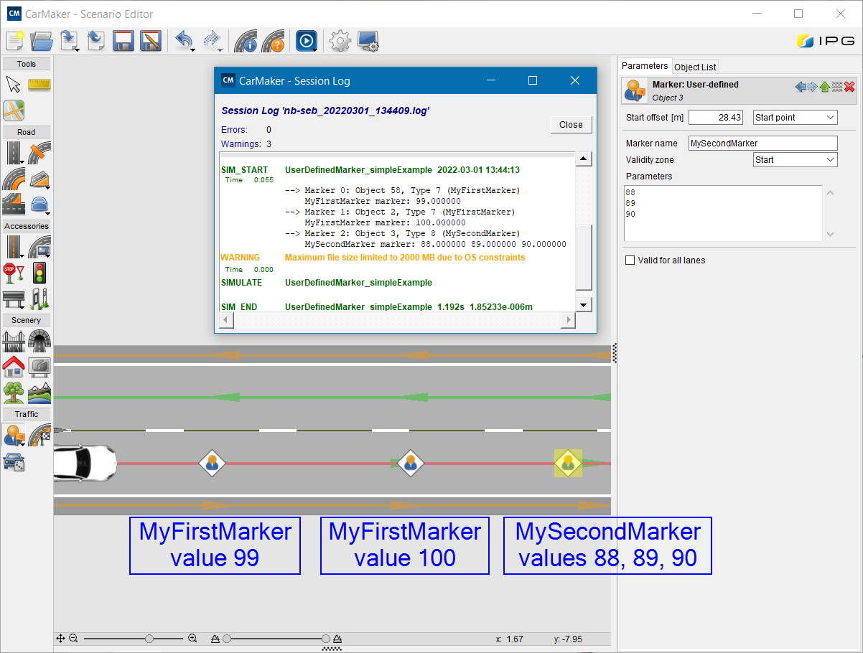Open the Validity zone dropdown
Image resolution: width=863 pixels, height=653 pixels.
(x=796, y=160)
